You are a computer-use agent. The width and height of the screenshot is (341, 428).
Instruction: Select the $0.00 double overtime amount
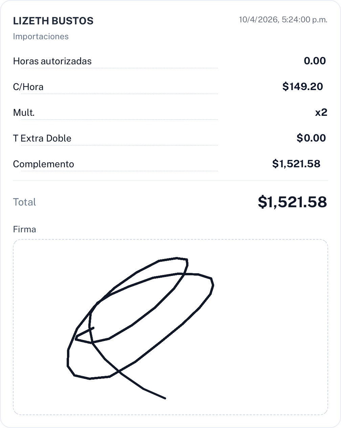click(311, 138)
